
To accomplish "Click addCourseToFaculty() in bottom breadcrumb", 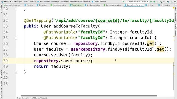I will (40, 98).
